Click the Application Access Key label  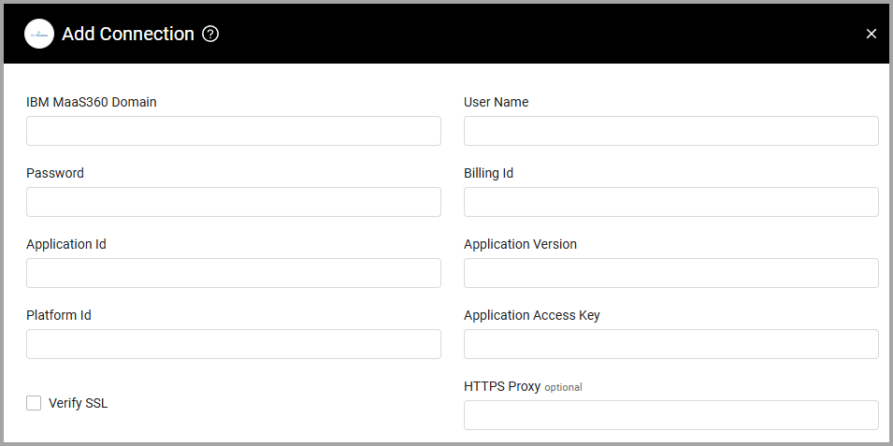click(x=532, y=315)
